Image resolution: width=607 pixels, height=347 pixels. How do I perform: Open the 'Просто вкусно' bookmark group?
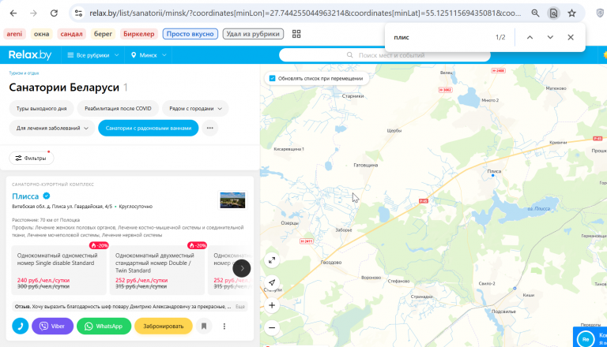(190, 34)
